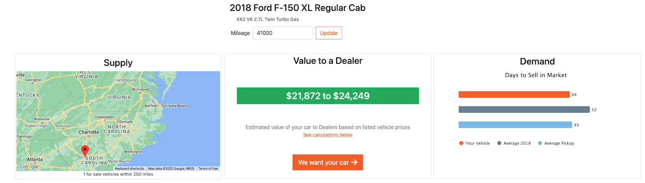Click the red location pin on map
This screenshot has height=183, width=645.
pos(85,150)
